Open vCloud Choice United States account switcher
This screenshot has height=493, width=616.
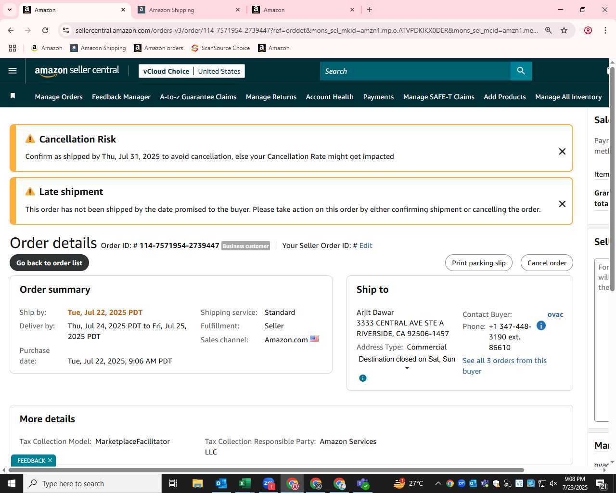pos(192,71)
